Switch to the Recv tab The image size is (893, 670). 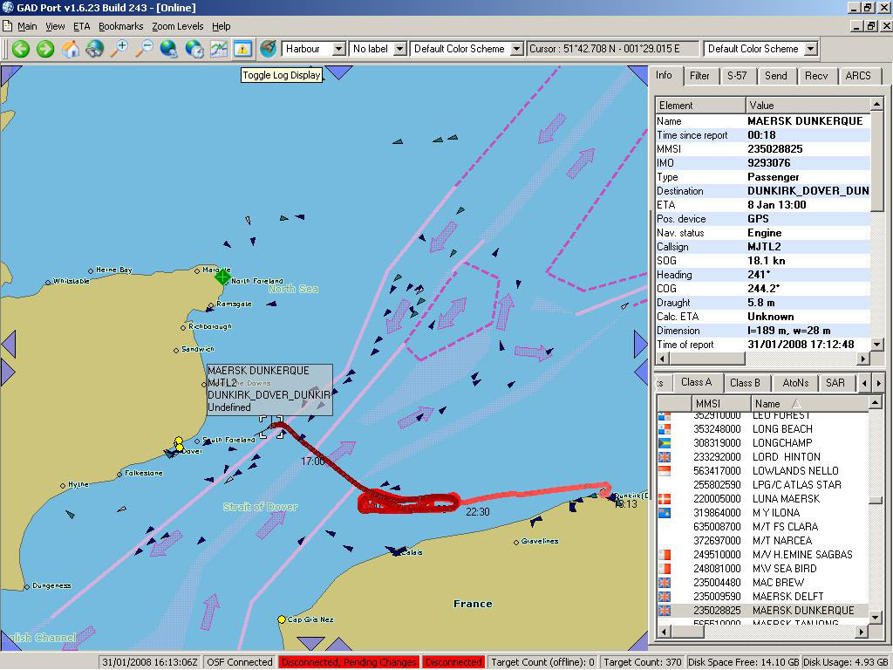[816, 76]
